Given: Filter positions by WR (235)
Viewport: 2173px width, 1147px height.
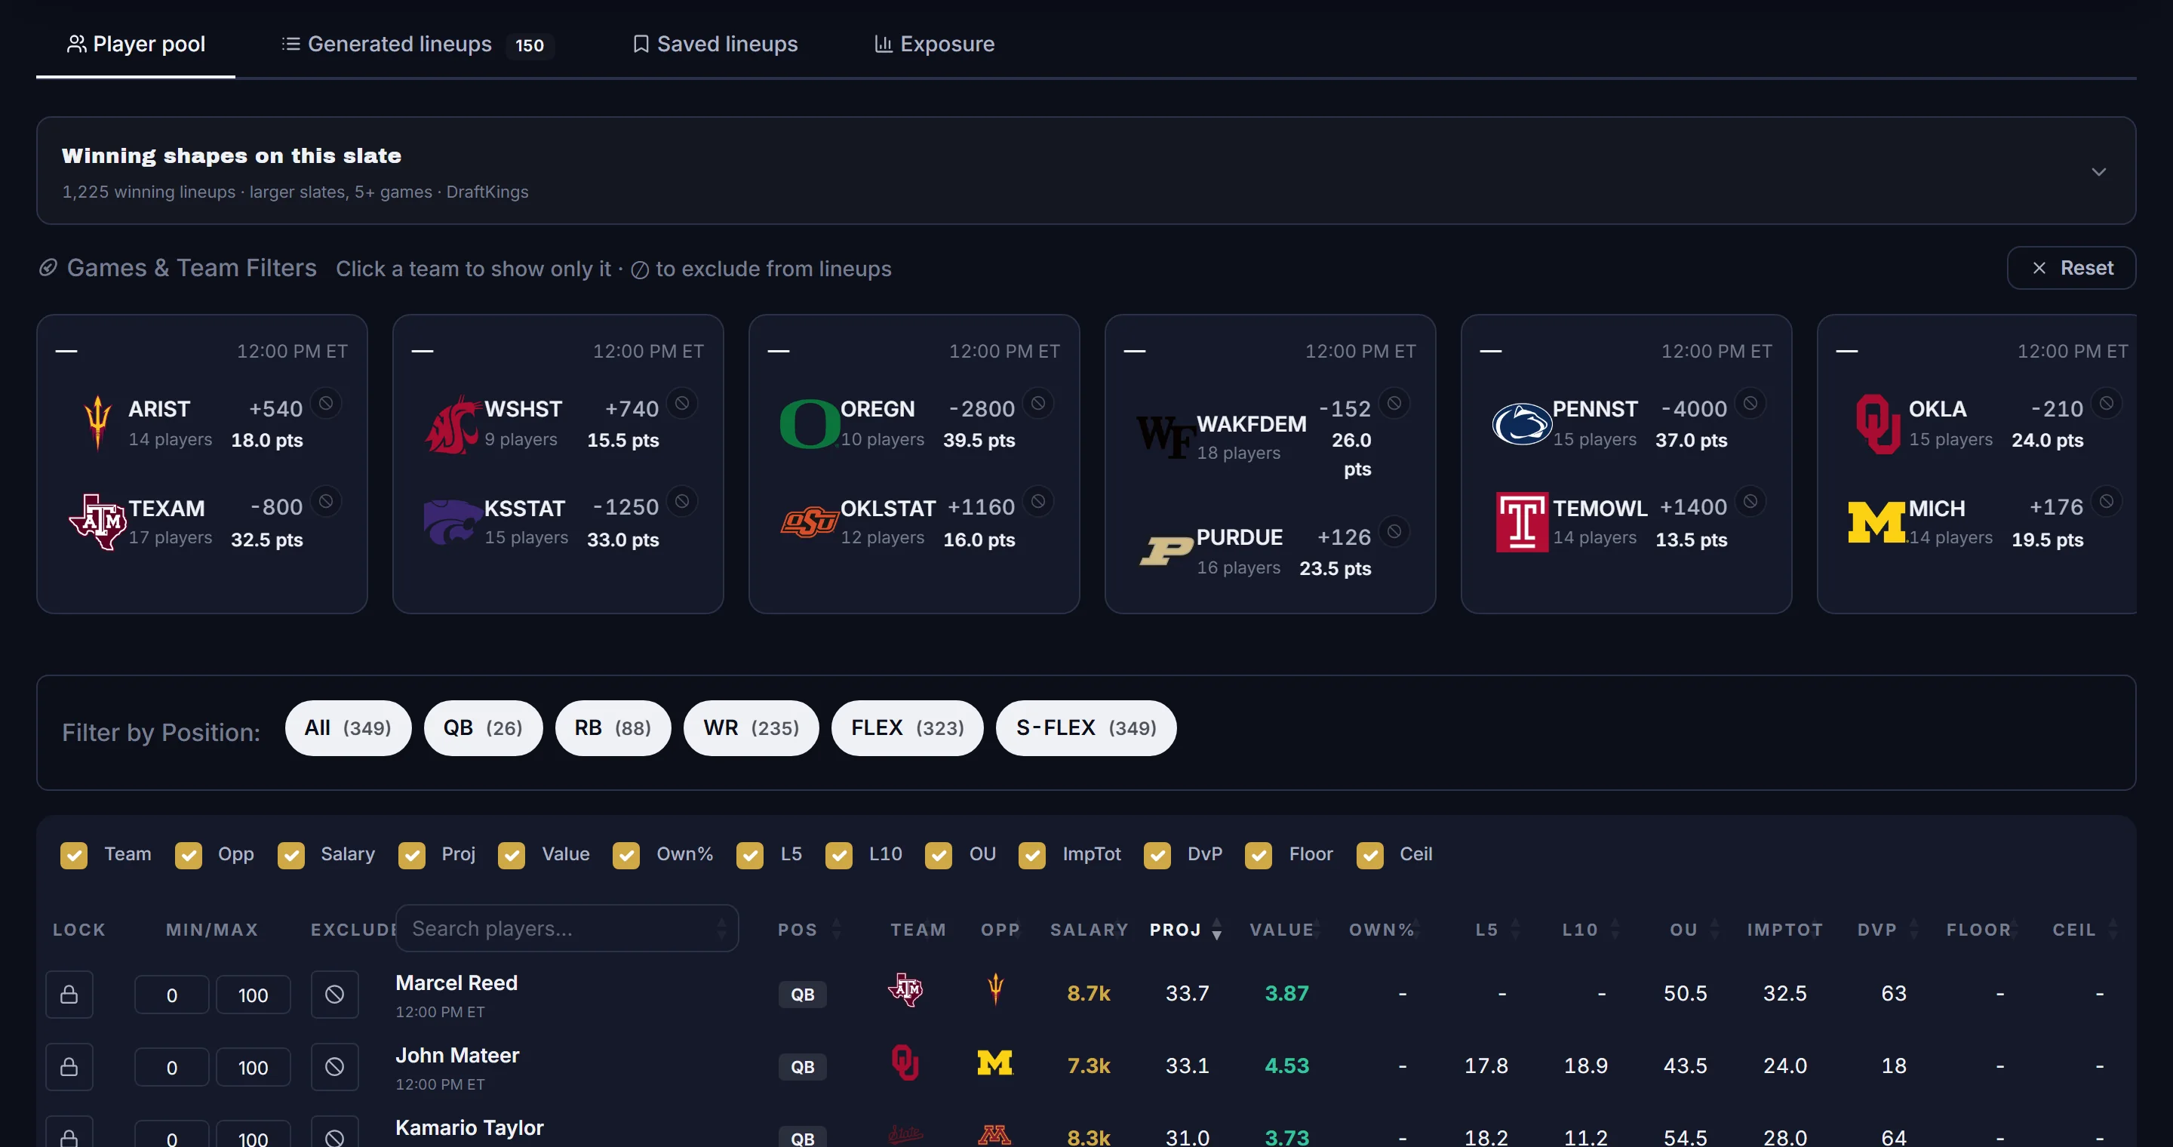Looking at the screenshot, I should [x=751, y=728].
